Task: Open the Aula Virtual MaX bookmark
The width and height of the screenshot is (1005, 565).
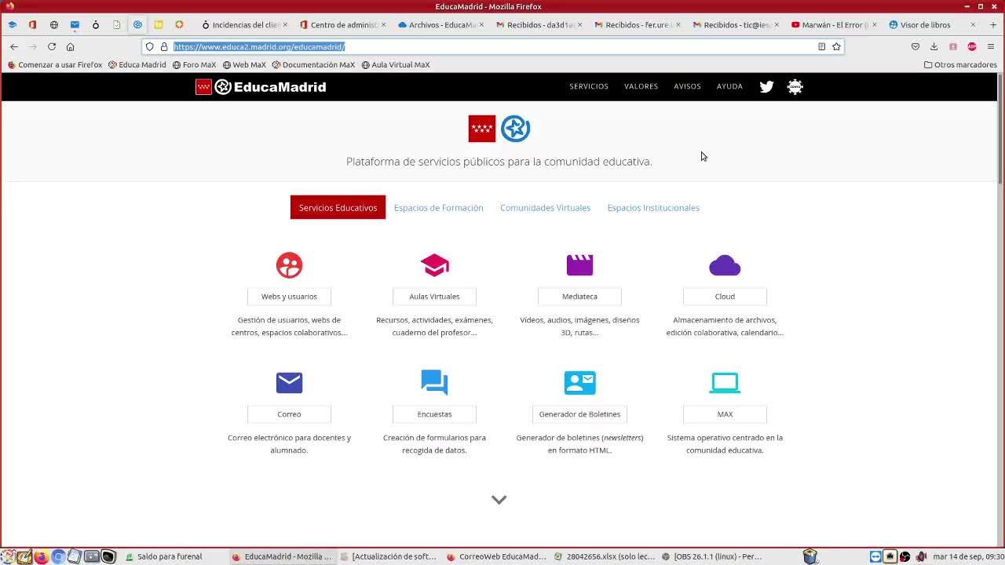Action: coord(396,64)
